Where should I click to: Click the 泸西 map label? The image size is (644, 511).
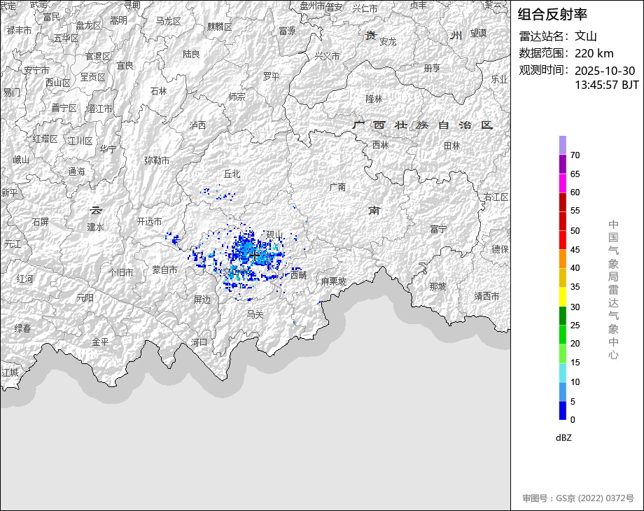coord(197,125)
